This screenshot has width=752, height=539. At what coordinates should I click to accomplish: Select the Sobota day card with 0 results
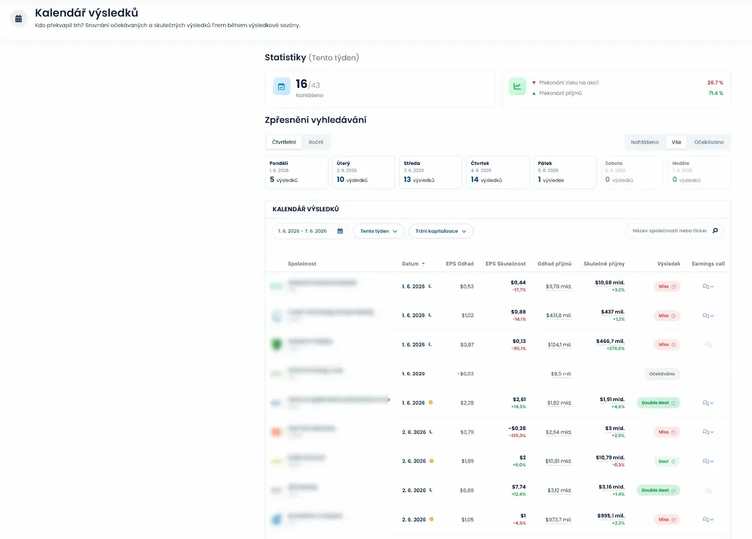[x=632, y=172]
